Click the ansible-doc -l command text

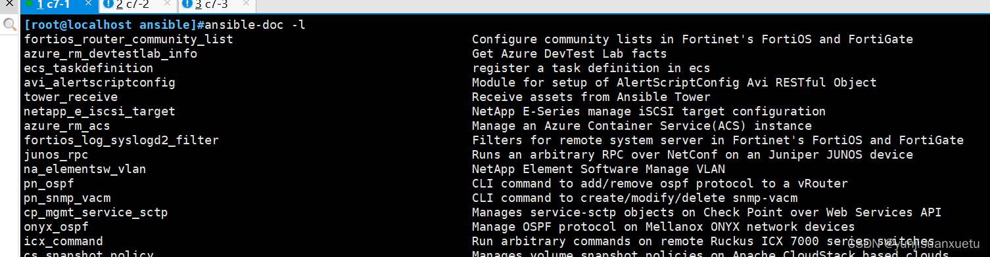tap(255, 25)
